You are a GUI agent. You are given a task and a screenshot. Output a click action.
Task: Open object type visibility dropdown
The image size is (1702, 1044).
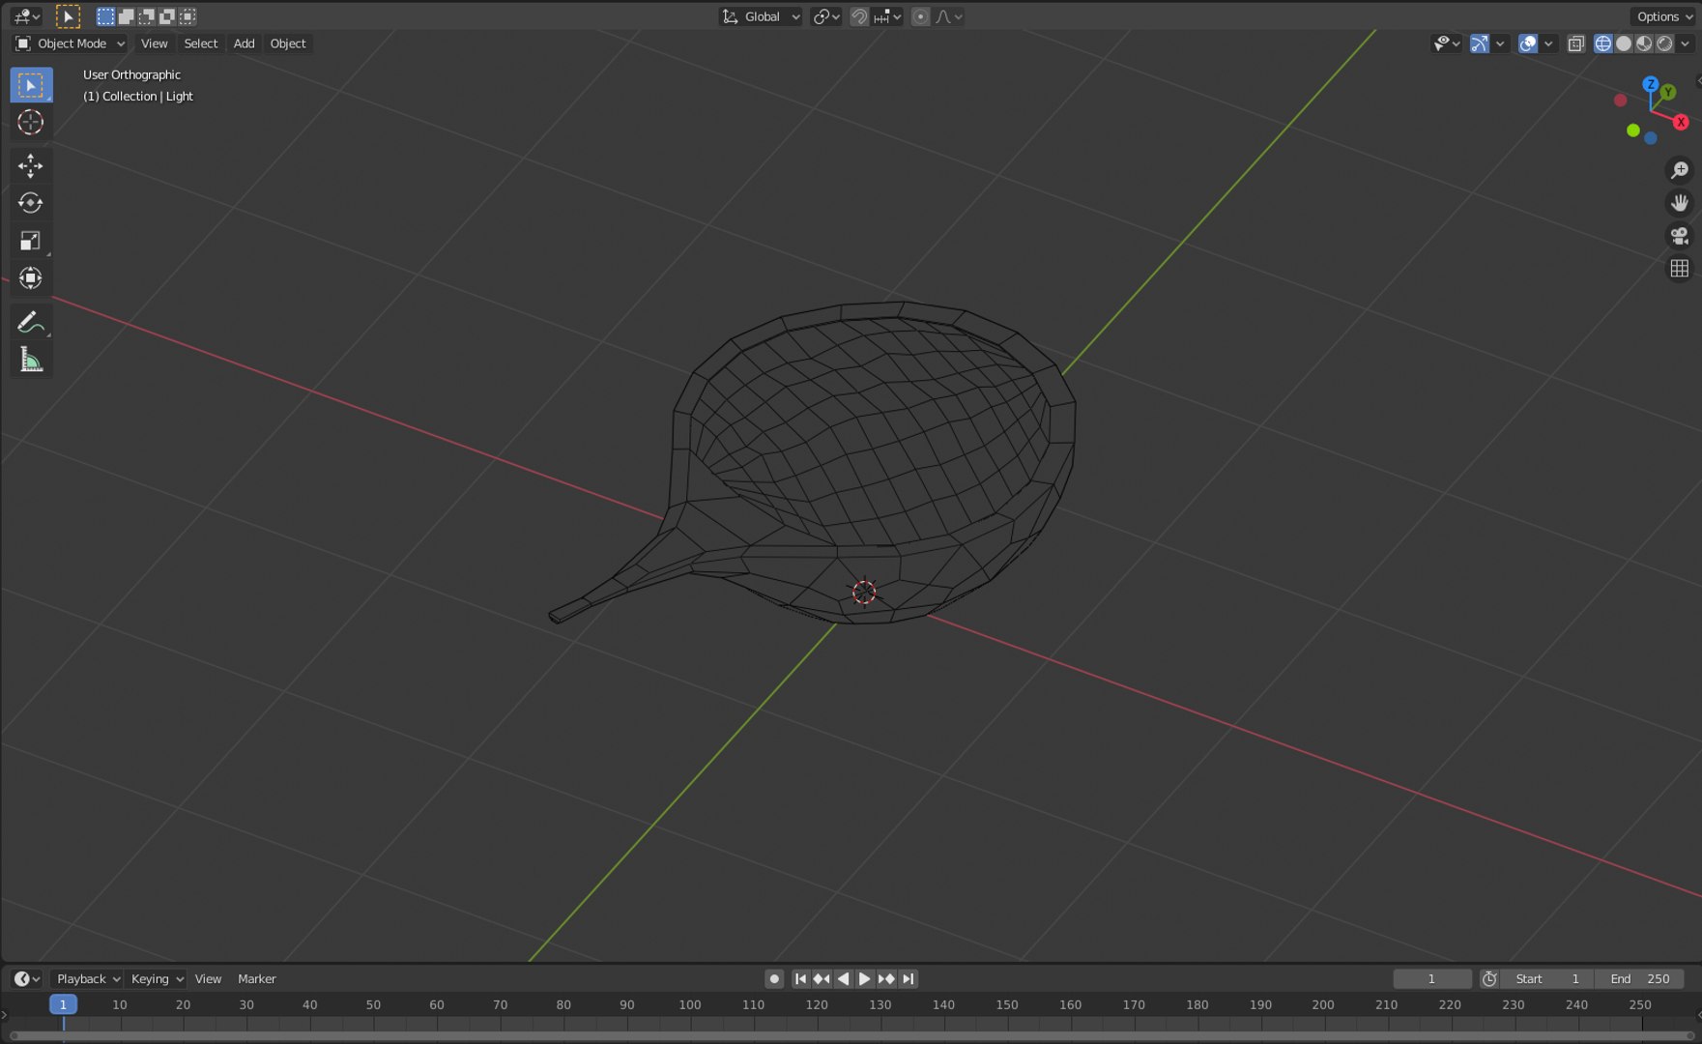tap(1446, 43)
